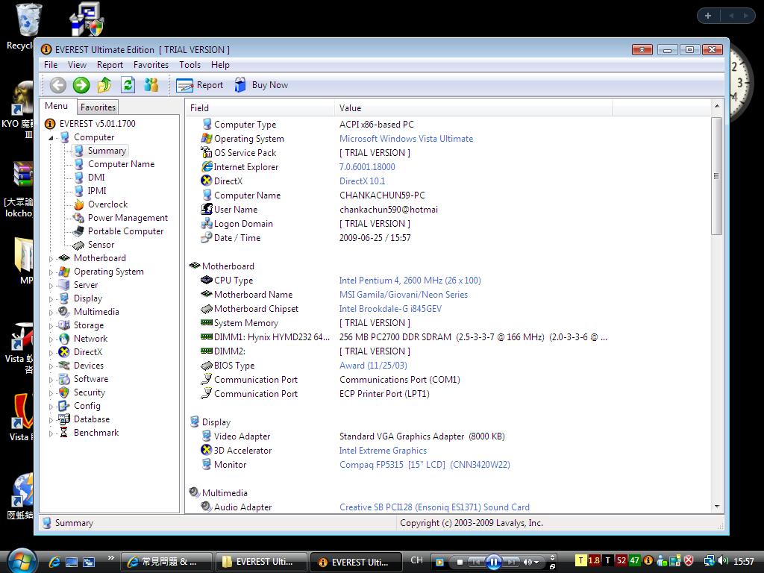This screenshot has width=764, height=573.
Task: Select the Overclock item in tree
Action: coord(107,204)
